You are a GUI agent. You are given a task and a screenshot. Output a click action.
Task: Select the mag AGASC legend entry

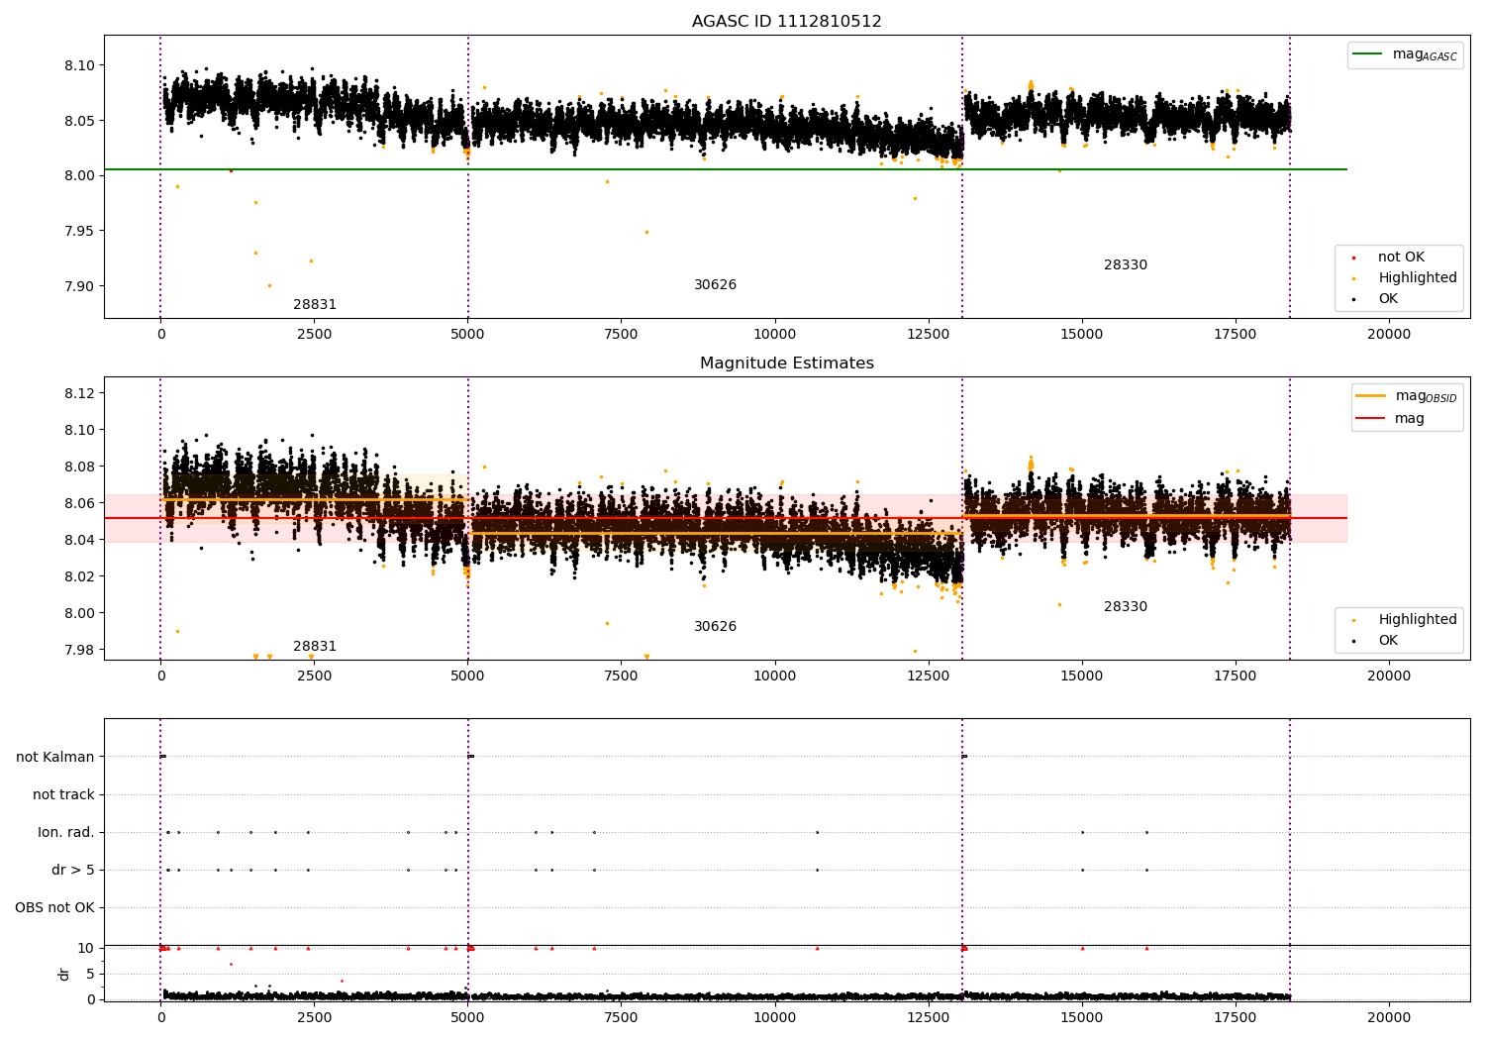(1405, 54)
